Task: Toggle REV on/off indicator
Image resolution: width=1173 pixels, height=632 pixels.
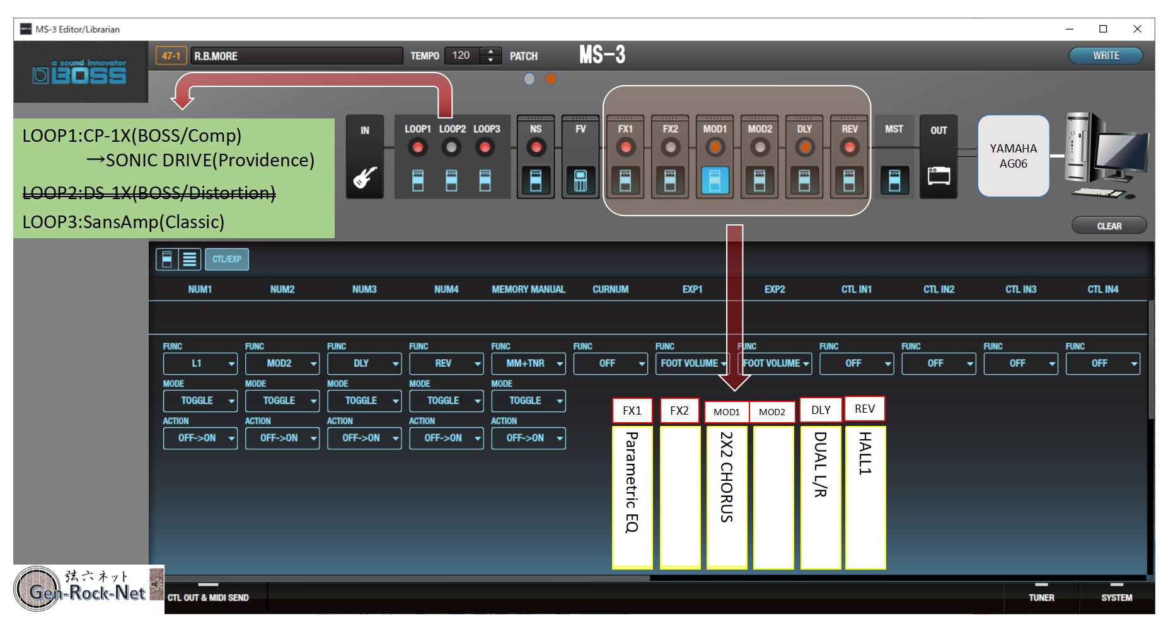Action: tap(849, 147)
